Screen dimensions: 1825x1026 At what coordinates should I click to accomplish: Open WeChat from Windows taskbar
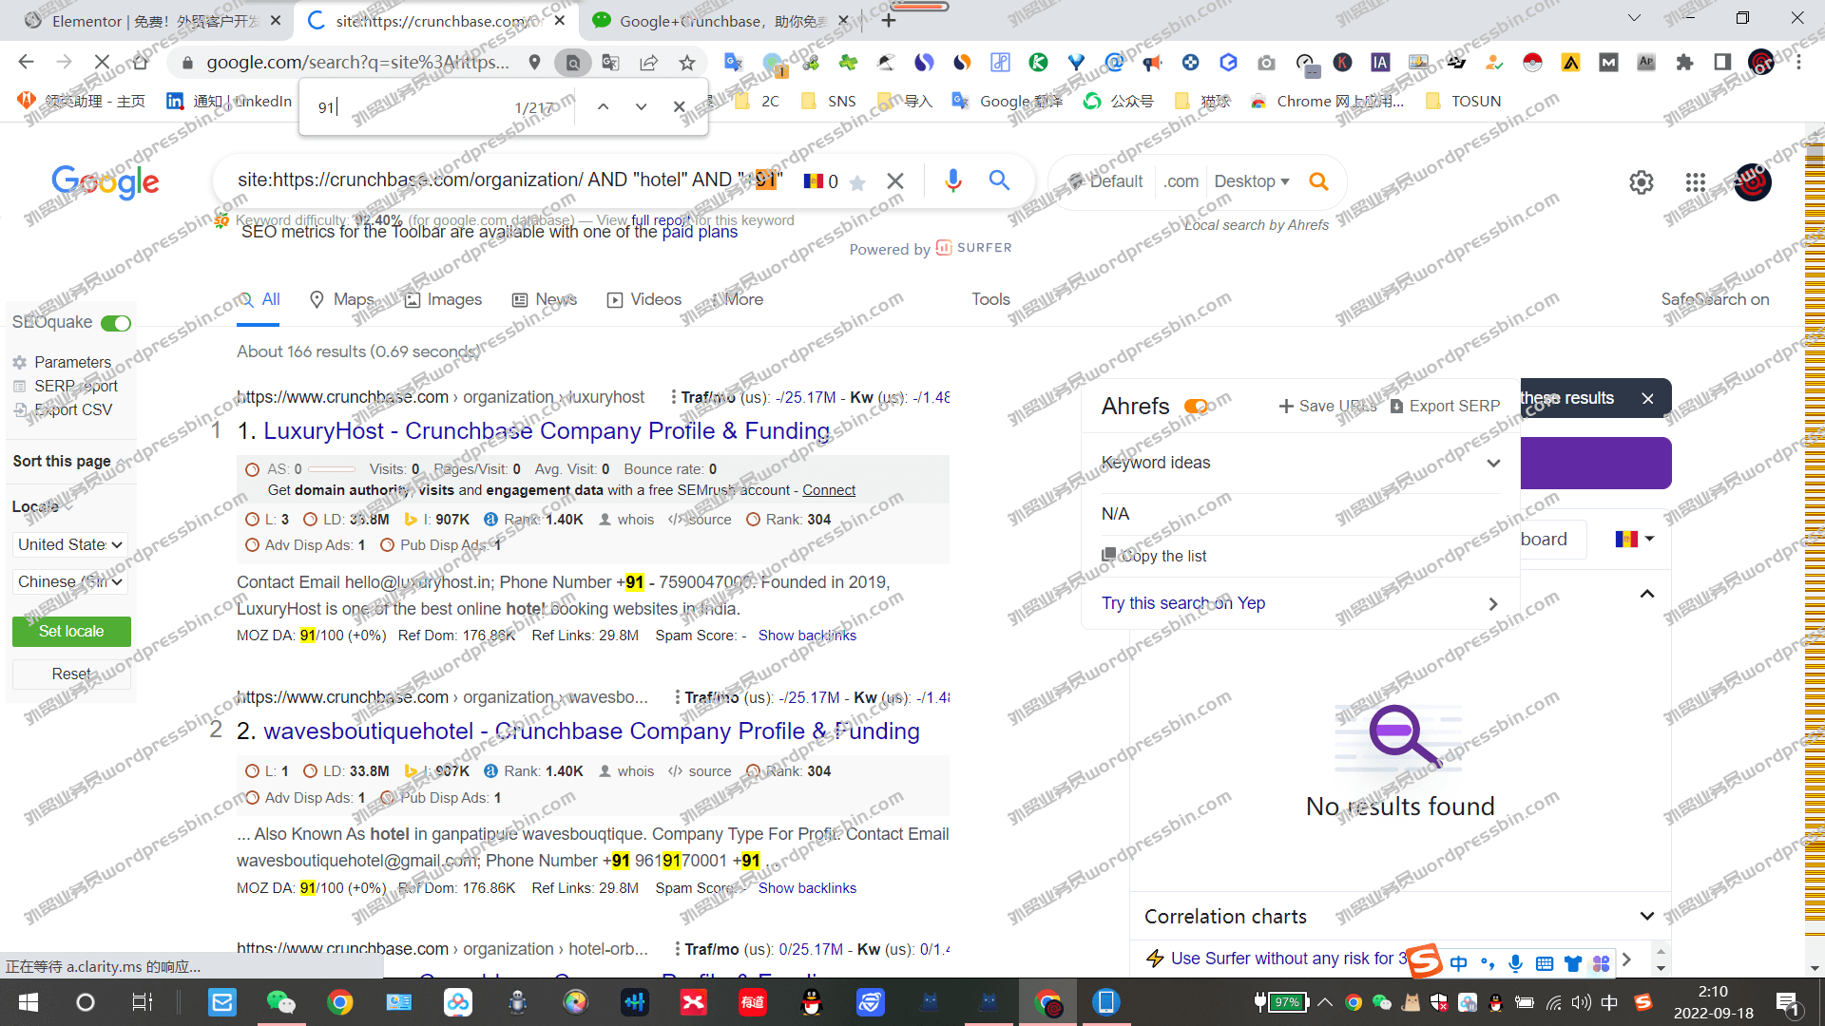(281, 1002)
